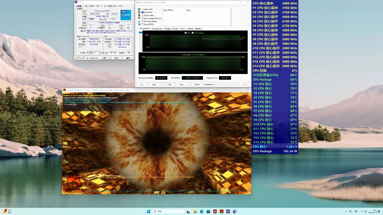Viewport: 383px width, 215px height.
Task: Open AIDA64 from the taskbar
Action: 215,211
